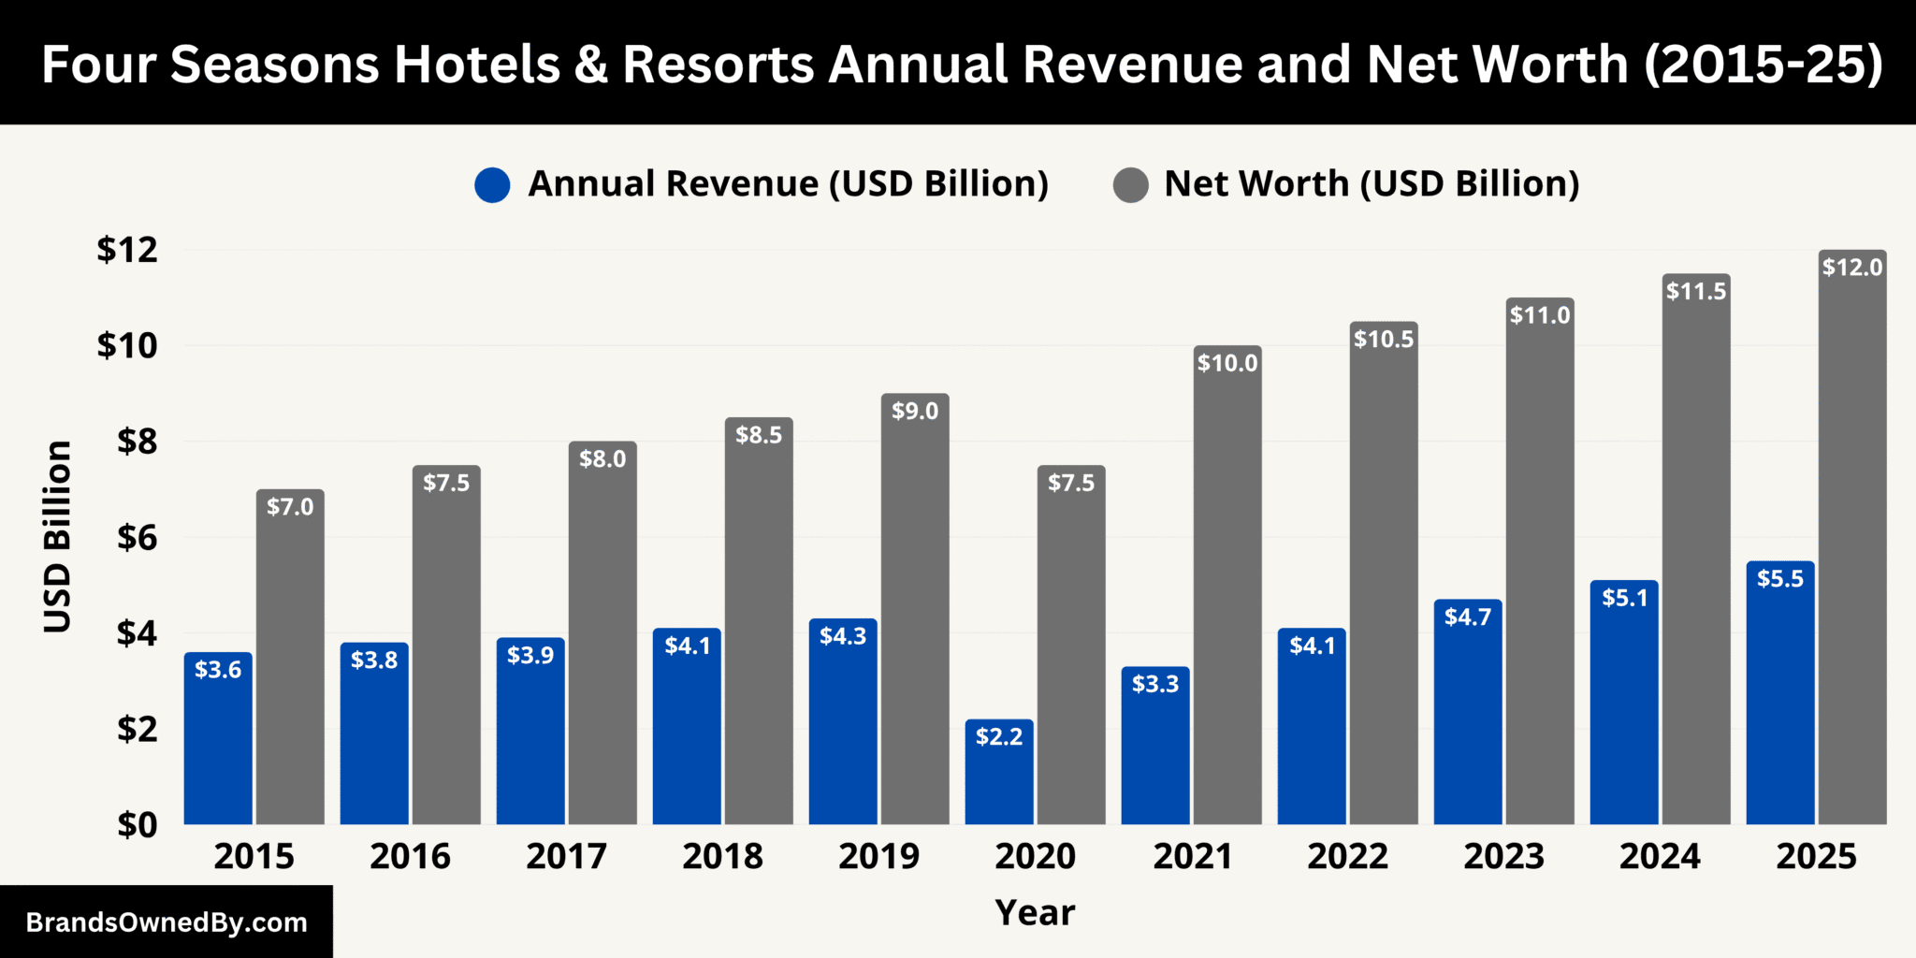Click the "$3.6" revenue bar label for 2015
1916x958 pixels.
coord(218,670)
